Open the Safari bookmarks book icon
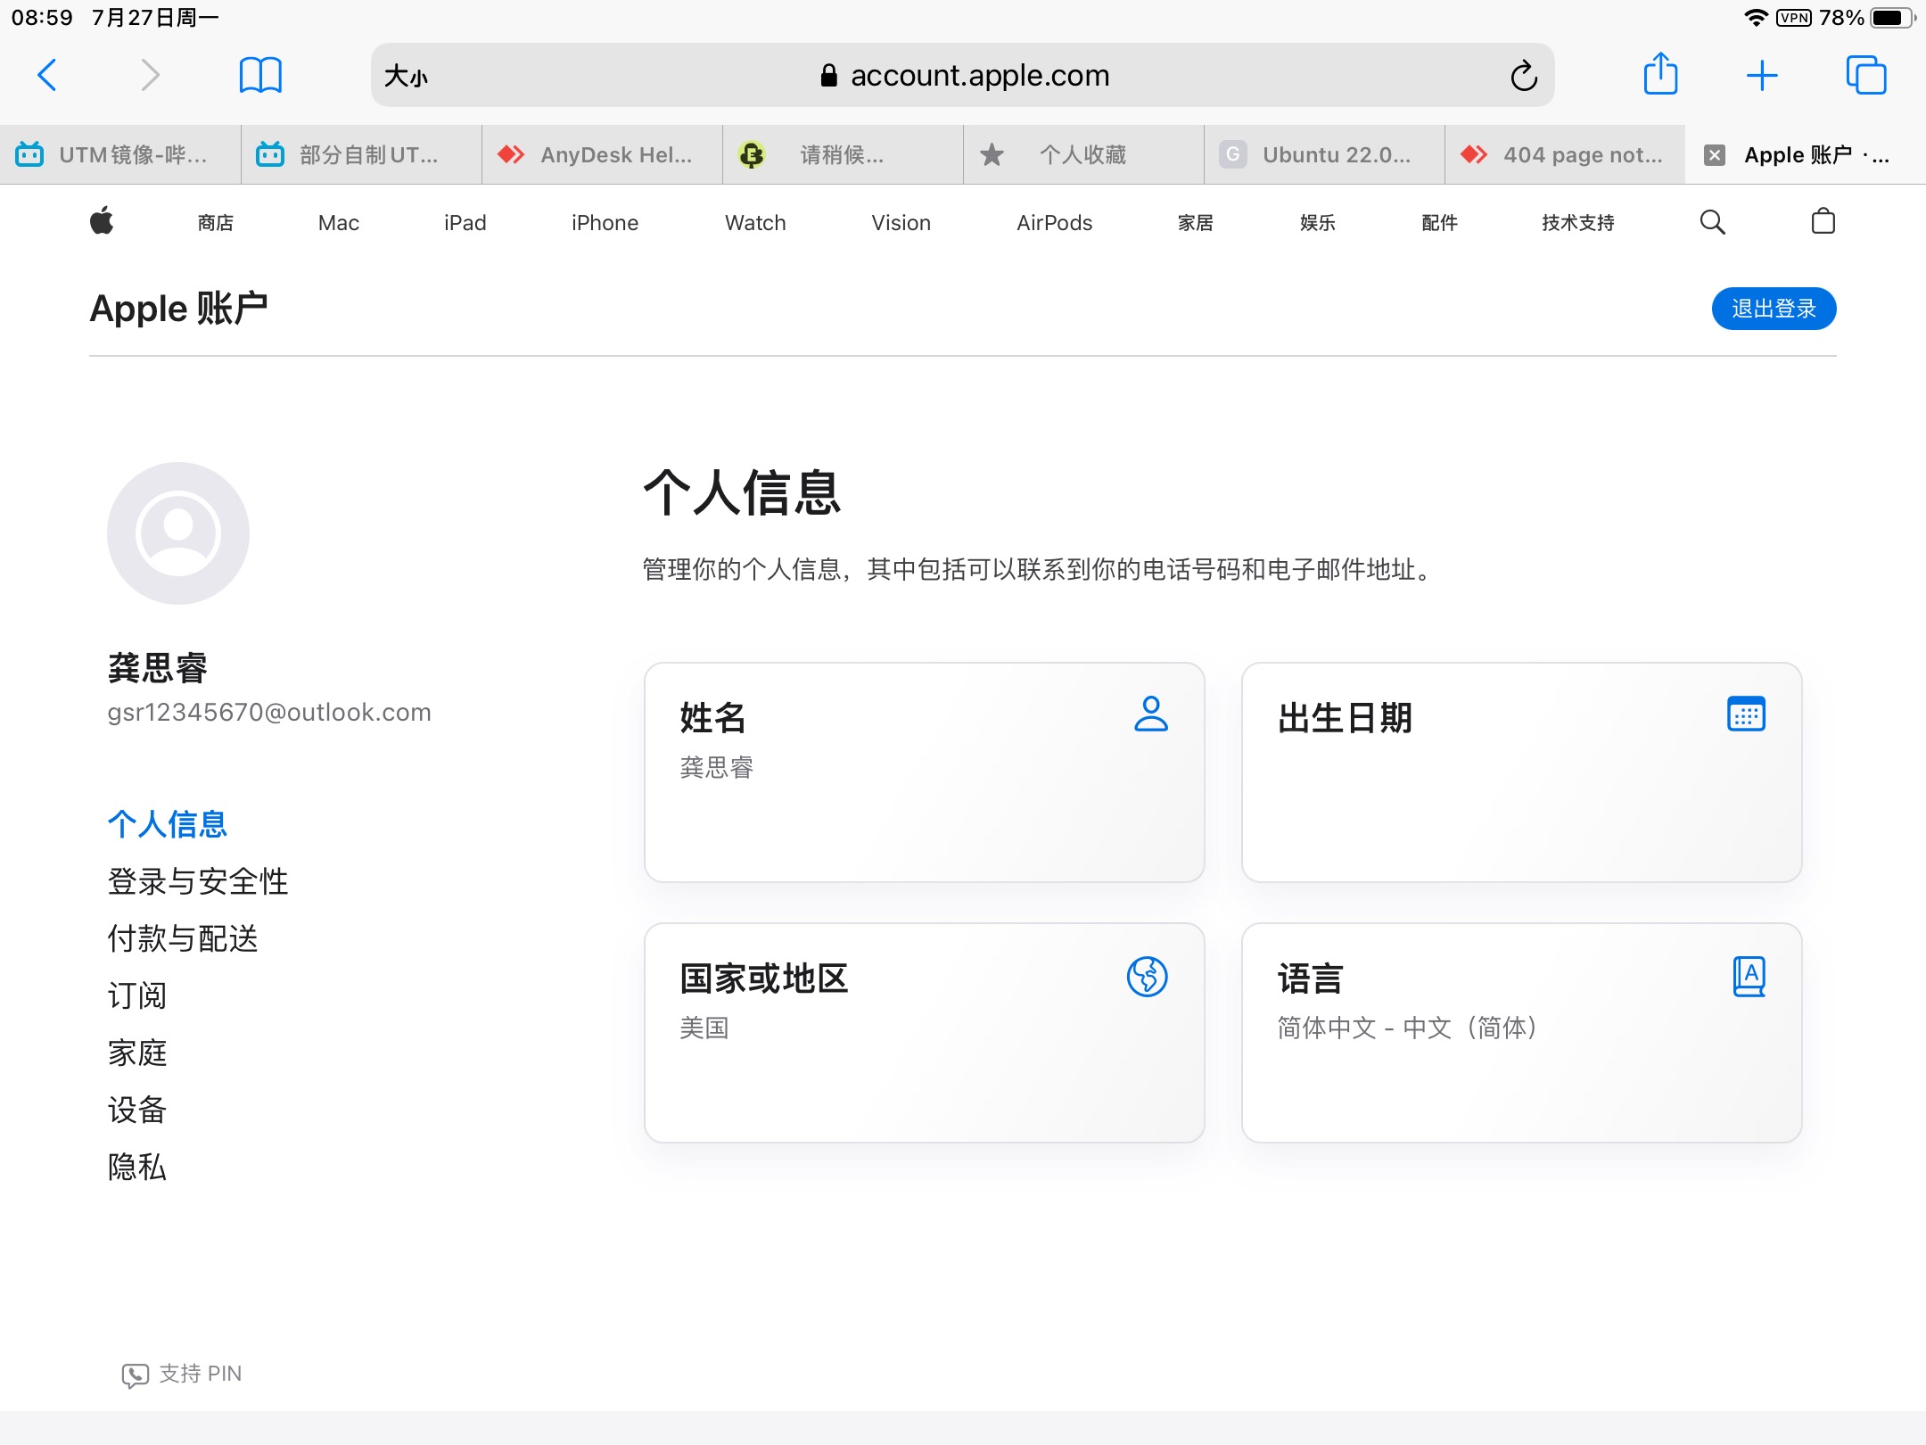The width and height of the screenshot is (1926, 1445). click(260, 75)
